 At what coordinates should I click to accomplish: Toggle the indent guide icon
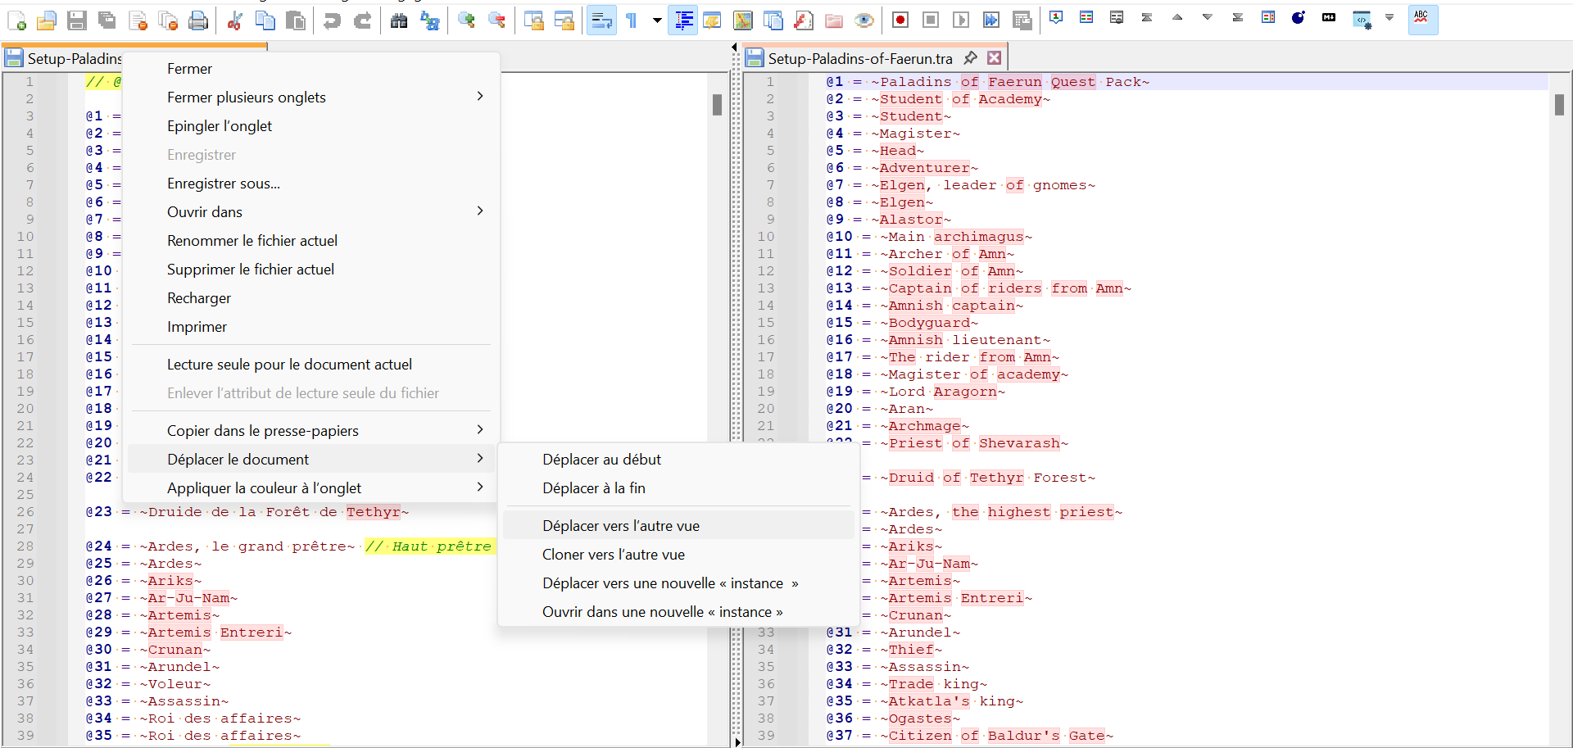pyautogui.click(x=682, y=20)
